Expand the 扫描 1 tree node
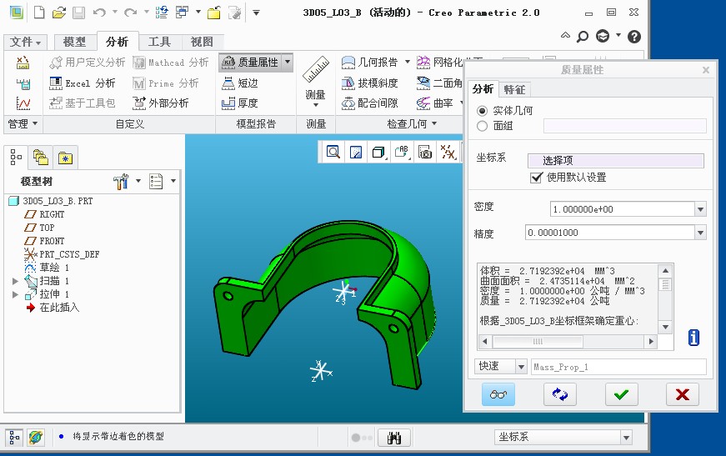Image resolution: width=726 pixels, height=456 pixels. pos(15,282)
